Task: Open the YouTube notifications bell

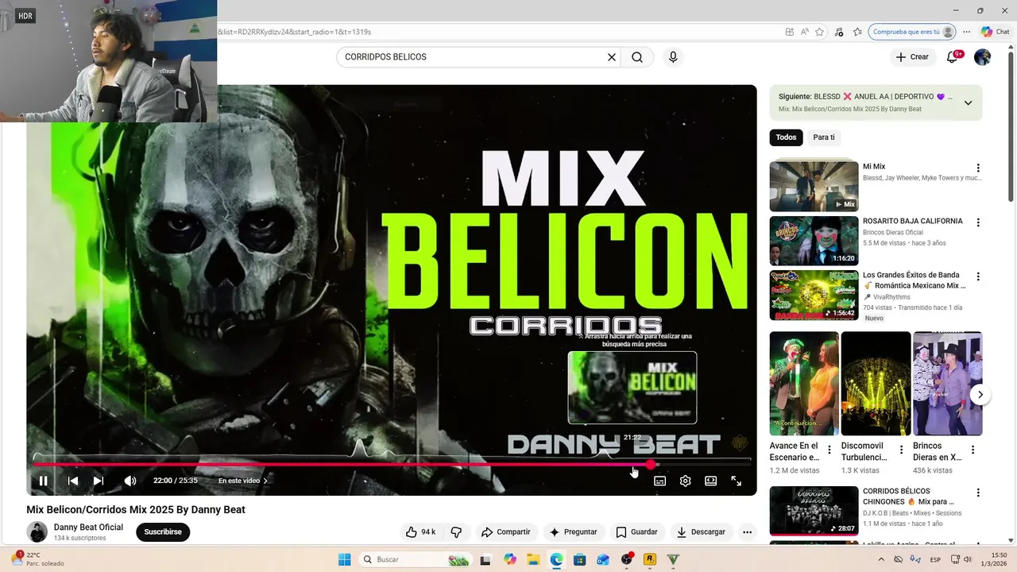Action: point(953,57)
